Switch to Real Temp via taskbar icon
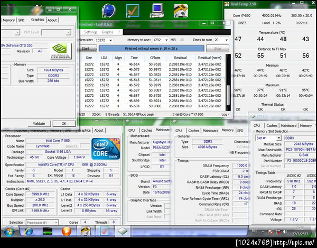Screen dimensions: 317x248 85,231
